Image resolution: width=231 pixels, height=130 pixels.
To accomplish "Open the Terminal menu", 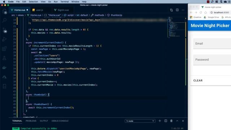I will point(65,1).
